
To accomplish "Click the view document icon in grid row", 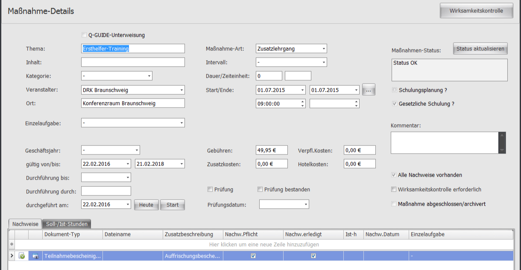I will tap(35, 256).
